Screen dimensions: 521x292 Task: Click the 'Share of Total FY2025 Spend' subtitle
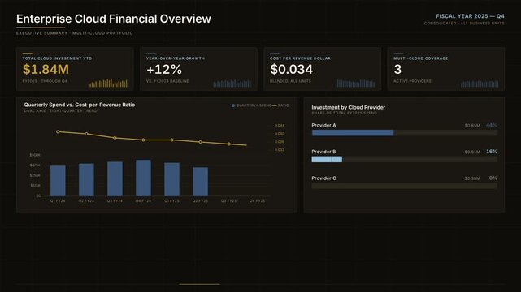(345, 113)
